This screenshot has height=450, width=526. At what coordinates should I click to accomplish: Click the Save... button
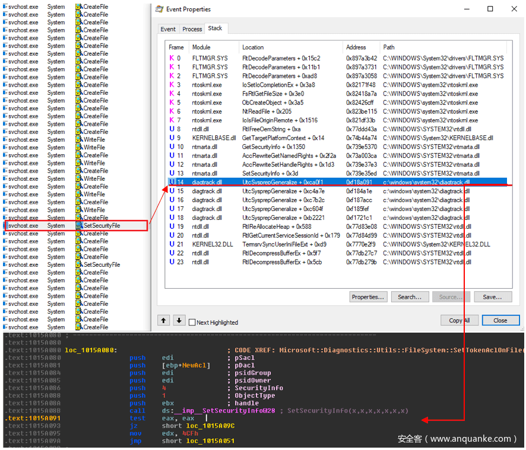(x=492, y=296)
